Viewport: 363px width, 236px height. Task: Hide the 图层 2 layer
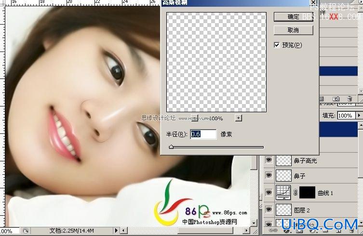(269, 210)
